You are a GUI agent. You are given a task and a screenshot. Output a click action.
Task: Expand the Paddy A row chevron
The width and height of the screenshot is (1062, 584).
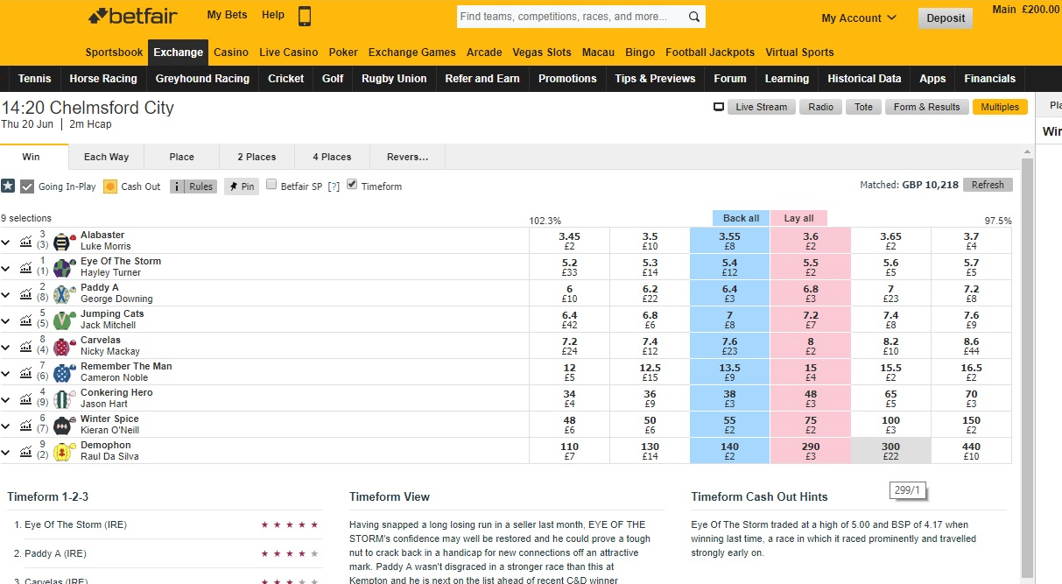[x=6, y=294]
